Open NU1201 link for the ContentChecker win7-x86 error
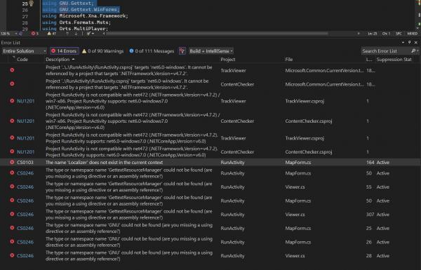 [25, 121]
